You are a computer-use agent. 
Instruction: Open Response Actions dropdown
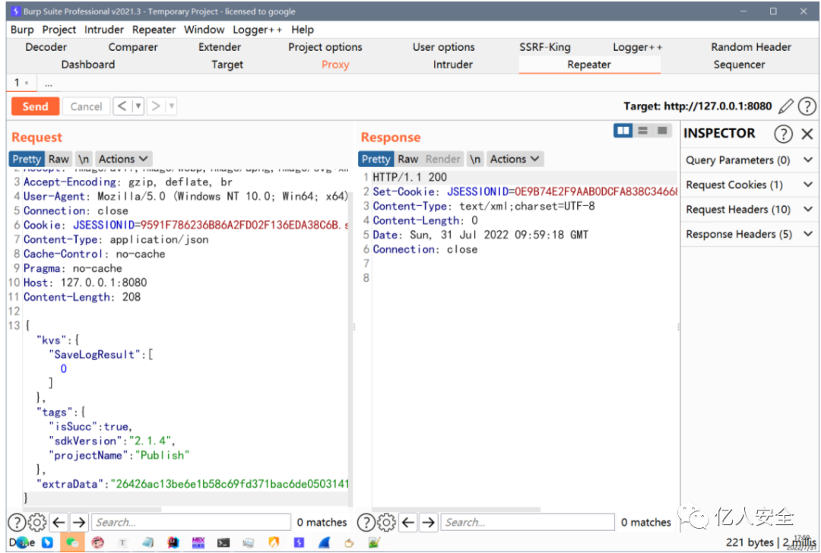[x=514, y=159]
